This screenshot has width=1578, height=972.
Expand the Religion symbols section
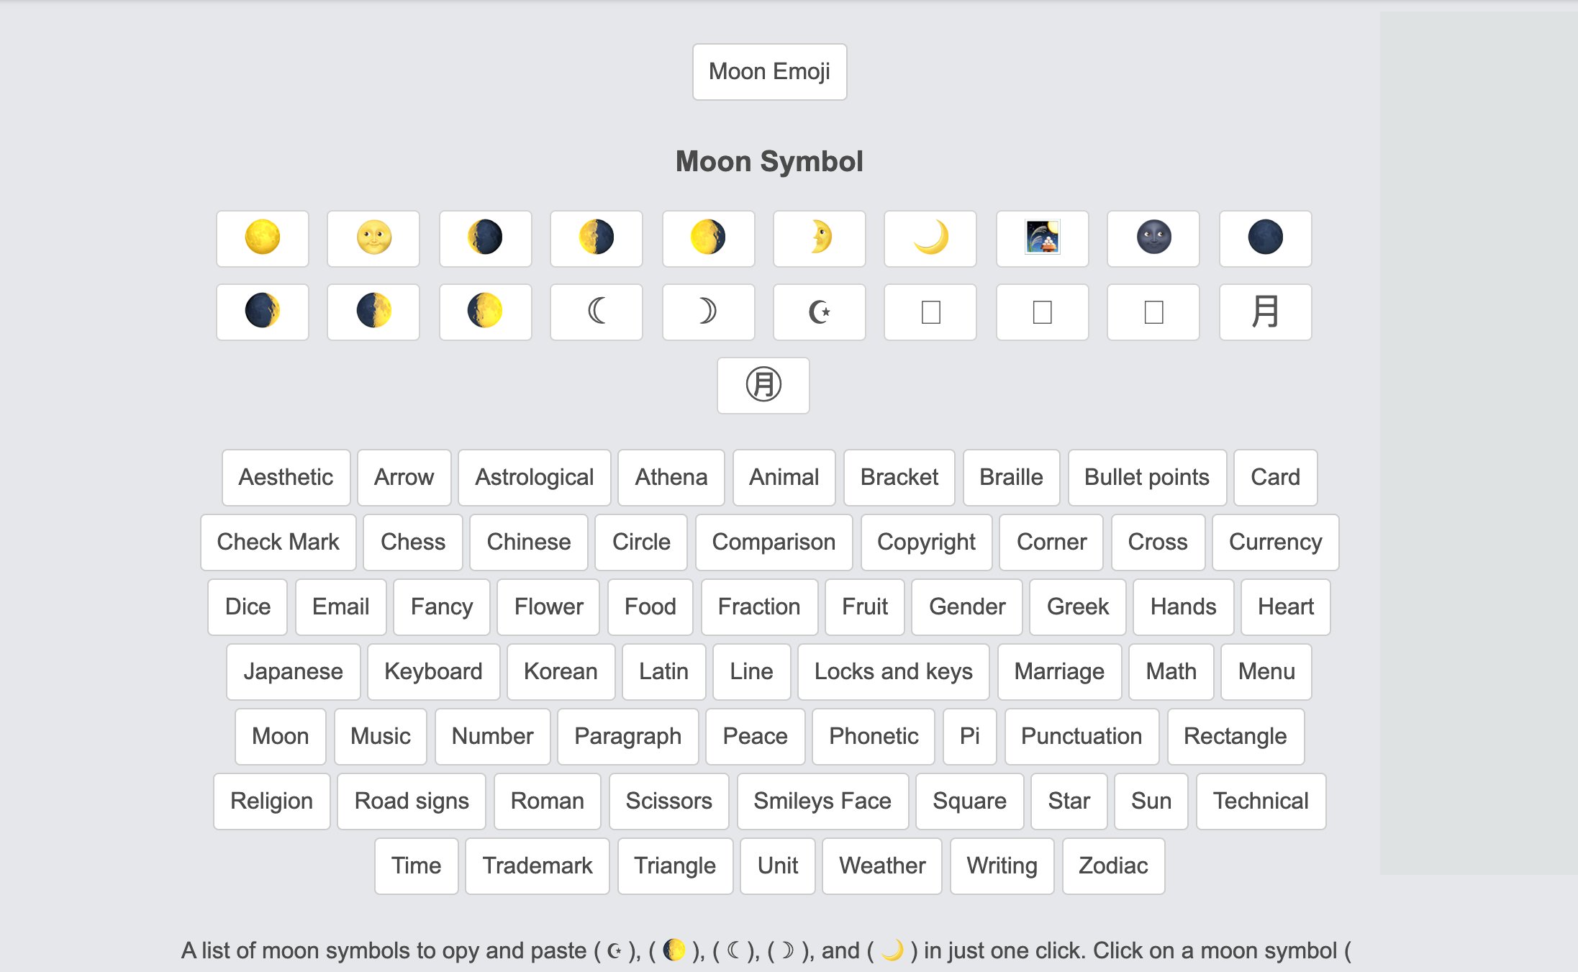[x=271, y=801]
